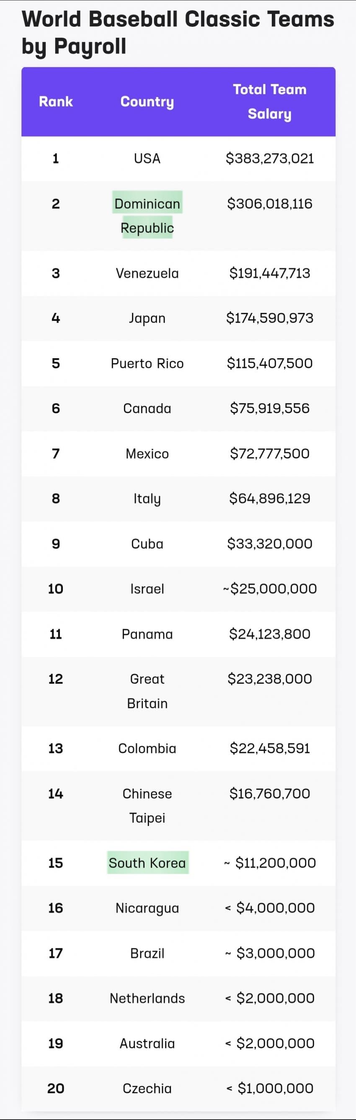Select the Chinese Taipei entry

click(x=147, y=806)
